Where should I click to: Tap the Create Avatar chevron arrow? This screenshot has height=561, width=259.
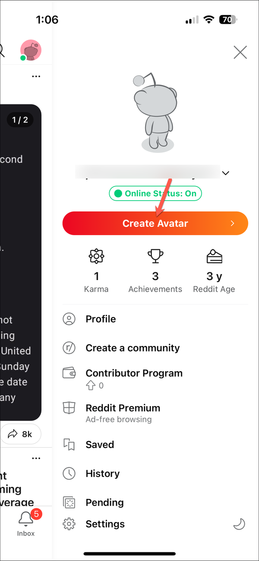233,223
